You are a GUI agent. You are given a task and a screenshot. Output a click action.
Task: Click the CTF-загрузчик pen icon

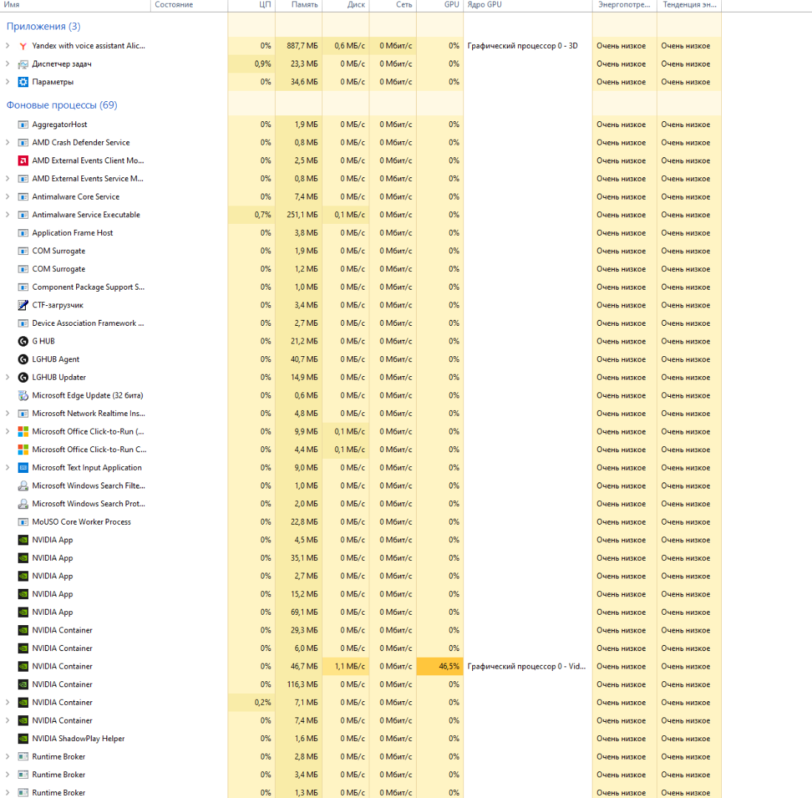[23, 305]
